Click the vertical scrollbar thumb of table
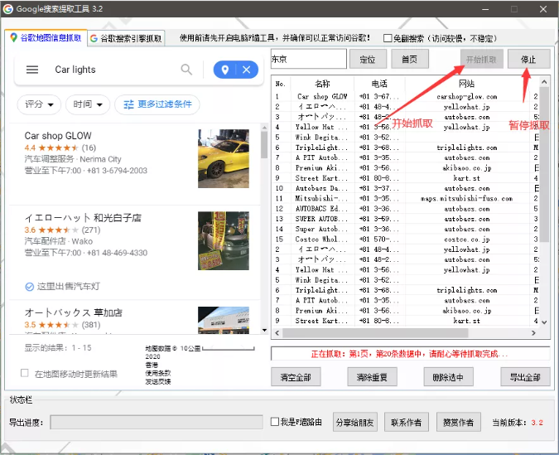Viewport: 559px width, 455px height. (544, 165)
